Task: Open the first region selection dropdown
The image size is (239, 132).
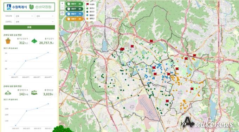Action: click(x=24, y=16)
